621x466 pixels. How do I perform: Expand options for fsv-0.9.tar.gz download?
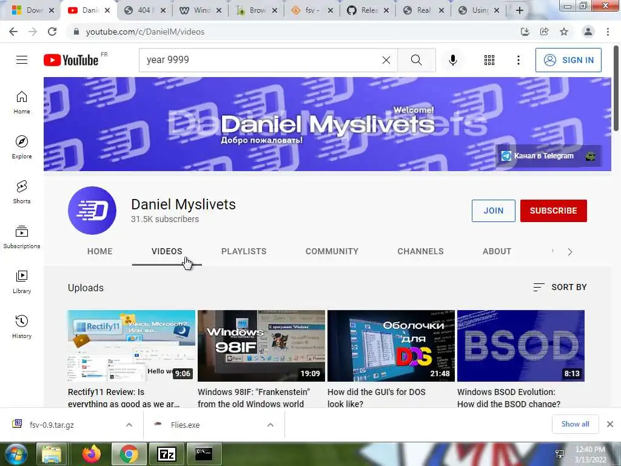[129, 425]
